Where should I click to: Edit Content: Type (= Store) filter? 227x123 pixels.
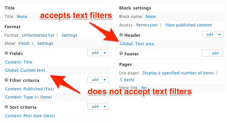[x=28, y=97]
